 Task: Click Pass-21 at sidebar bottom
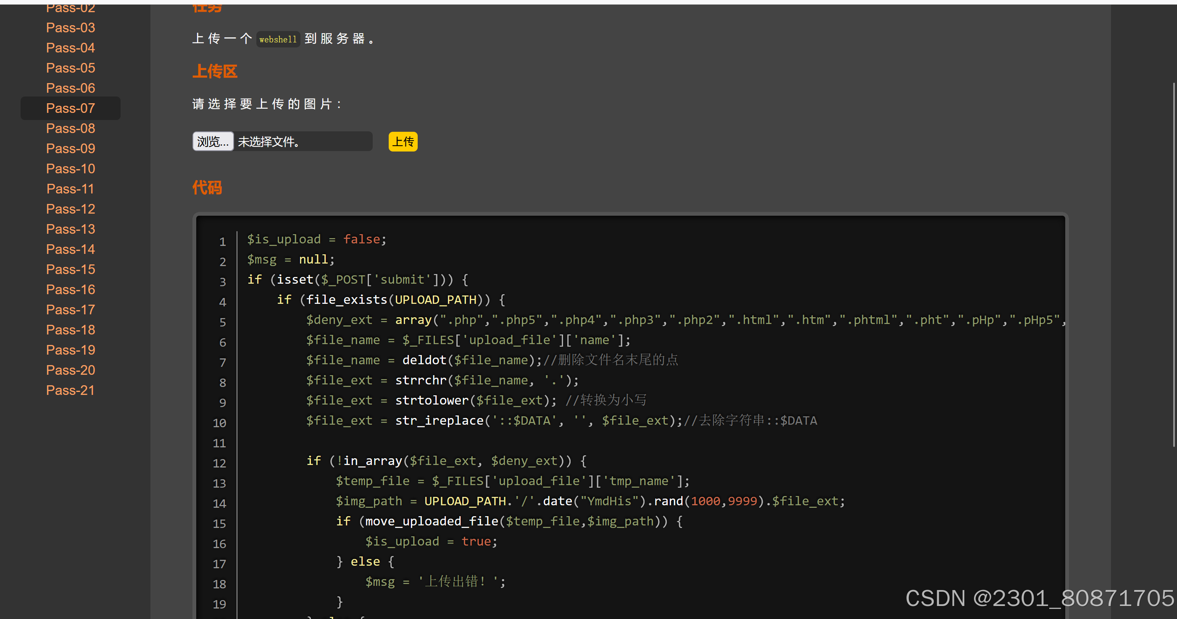pos(70,390)
